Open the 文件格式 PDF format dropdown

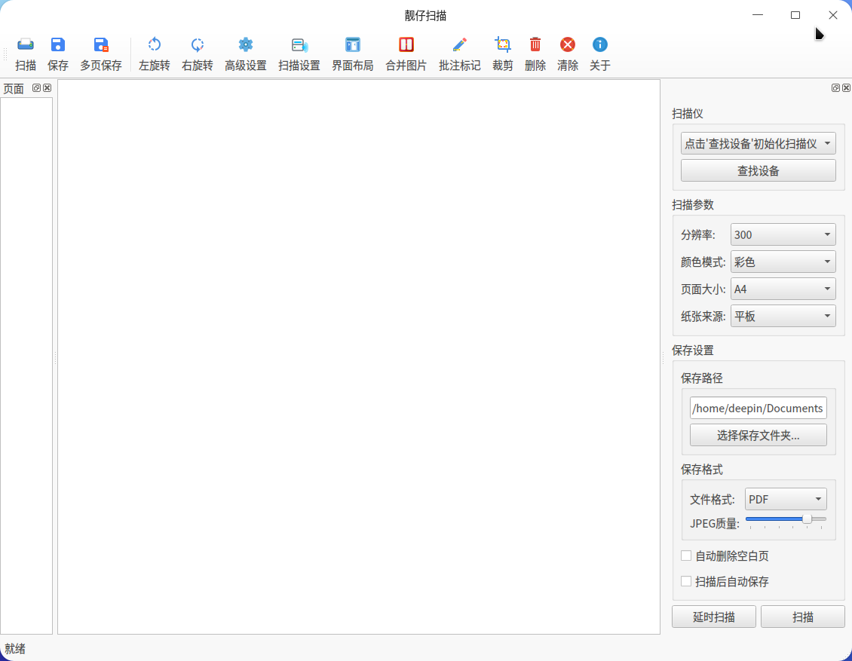pos(786,499)
